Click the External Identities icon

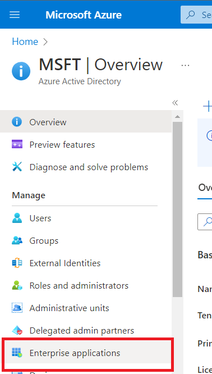(17, 263)
